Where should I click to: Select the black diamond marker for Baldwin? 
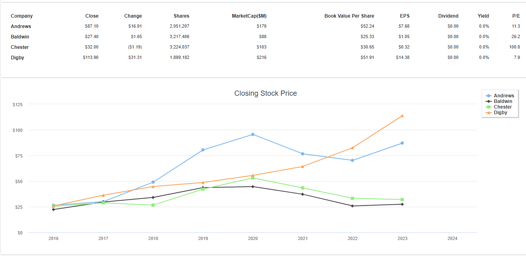point(489,101)
